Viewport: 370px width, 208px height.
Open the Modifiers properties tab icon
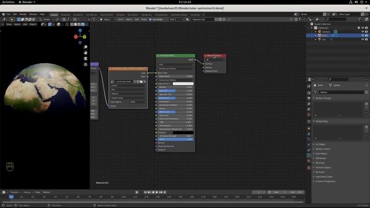pos(309,134)
